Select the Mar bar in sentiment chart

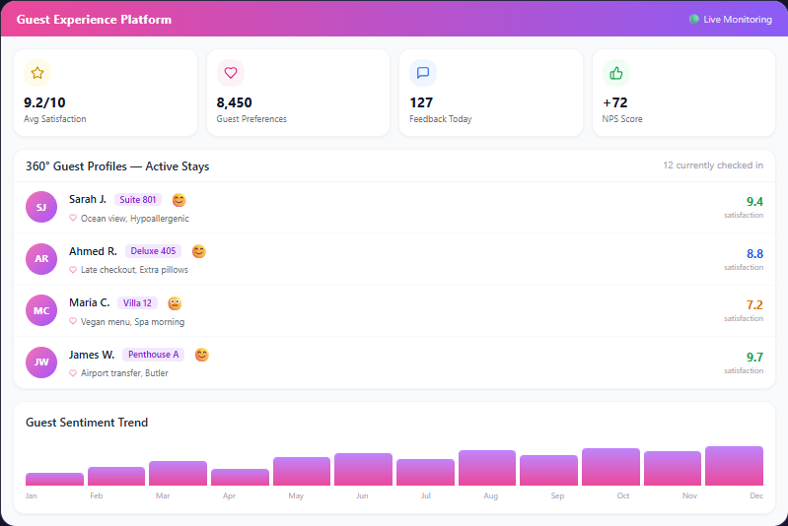coord(178,473)
